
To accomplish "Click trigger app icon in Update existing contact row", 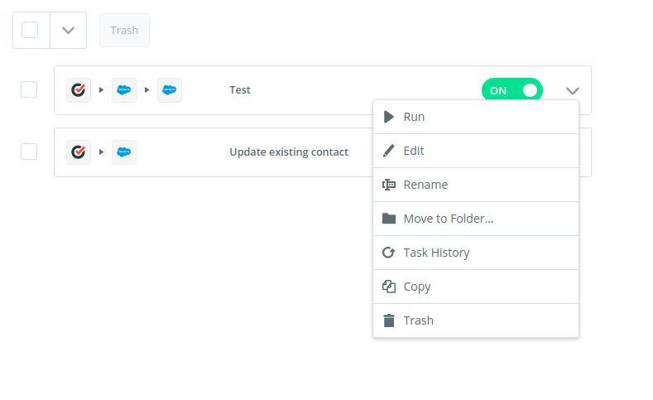I will tap(79, 152).
